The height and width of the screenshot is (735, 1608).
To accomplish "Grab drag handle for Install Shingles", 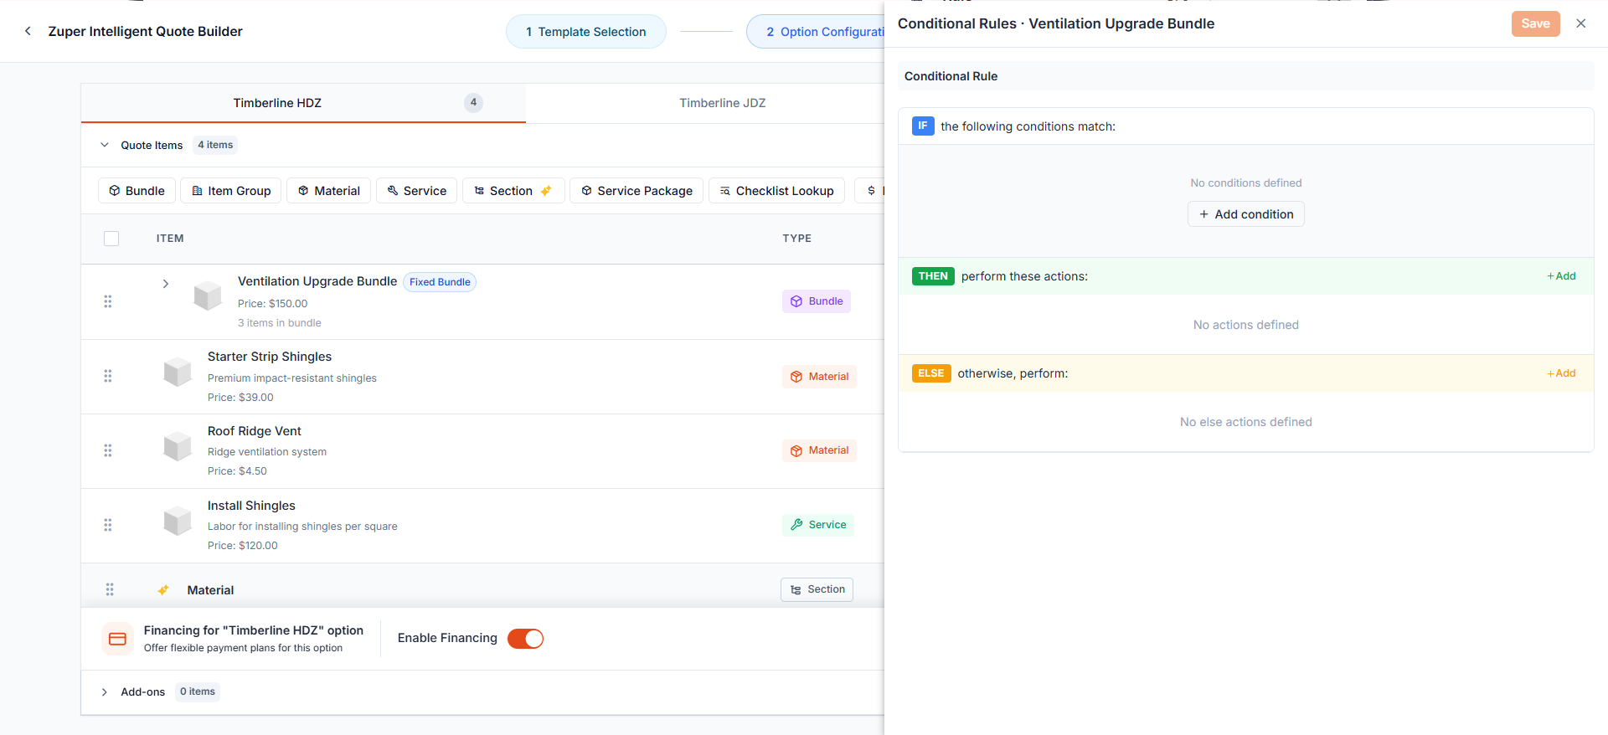I will point(108,525).
